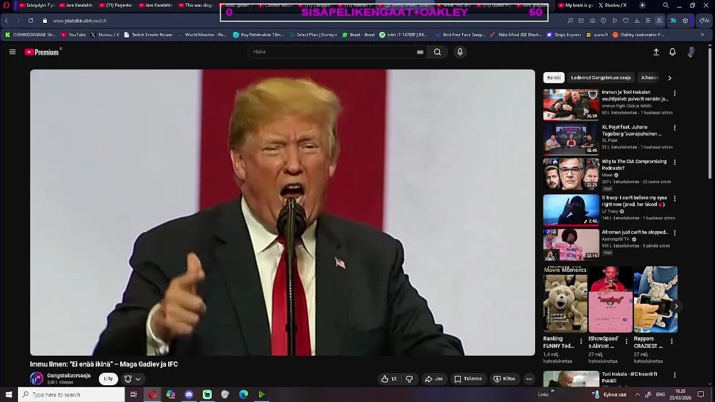The image size is (715, 402).
Task: Show next filter chips with right arrow
Action: point(670,78)
